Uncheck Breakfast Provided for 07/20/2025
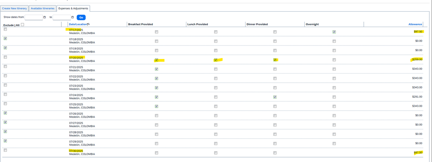Viewport: 432px width, 162px height. coord(157,60)
